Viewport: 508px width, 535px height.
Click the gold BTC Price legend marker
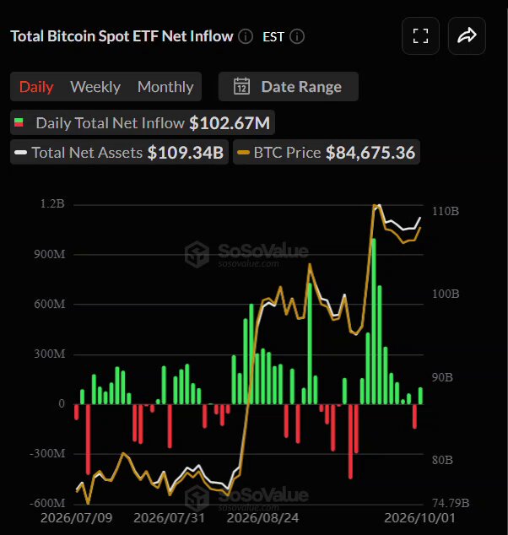(243, 153)
